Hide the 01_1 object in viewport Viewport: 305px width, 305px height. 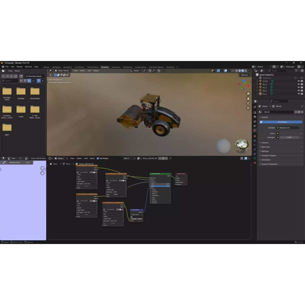299,84
